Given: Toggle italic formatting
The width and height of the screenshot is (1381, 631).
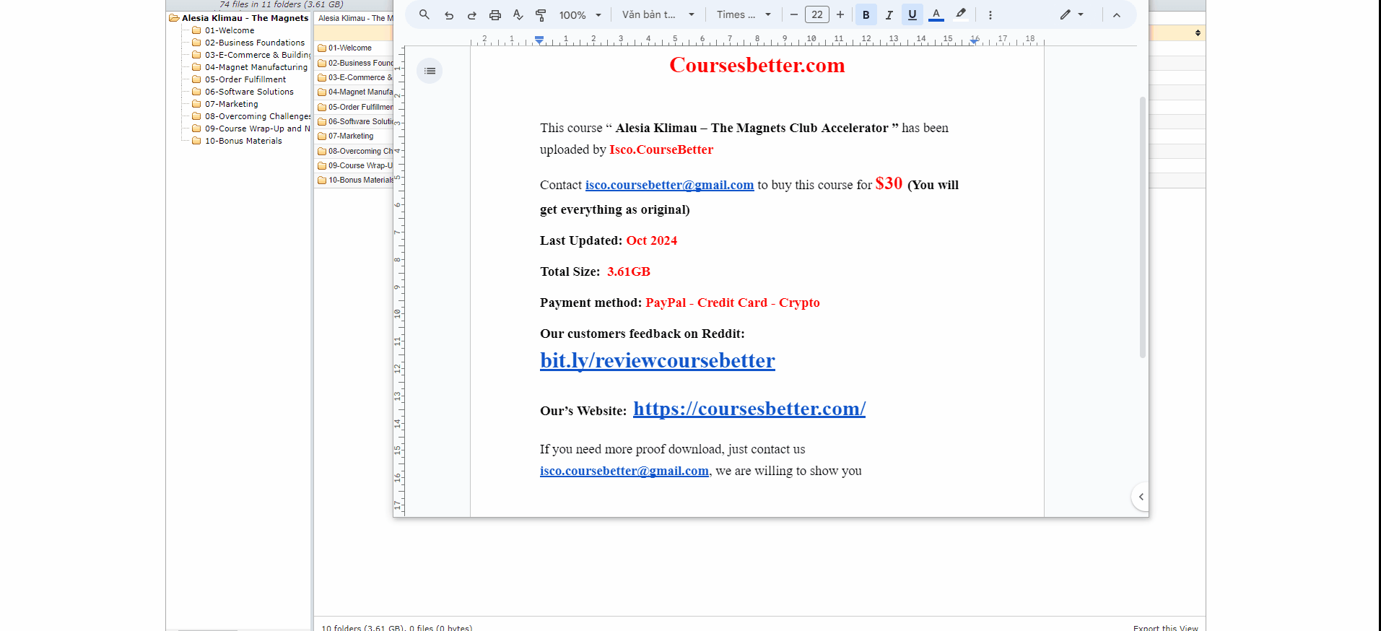Looking at the screenshot, I should pyautogui.click(x=889, y=15).
